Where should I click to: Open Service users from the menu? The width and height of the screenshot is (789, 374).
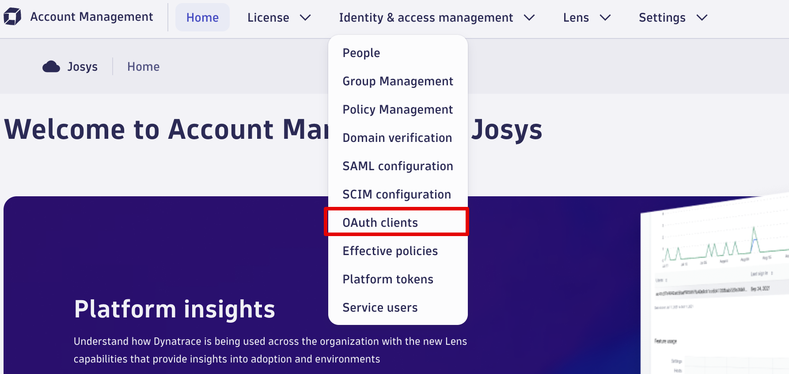click(x=380, y=308)
